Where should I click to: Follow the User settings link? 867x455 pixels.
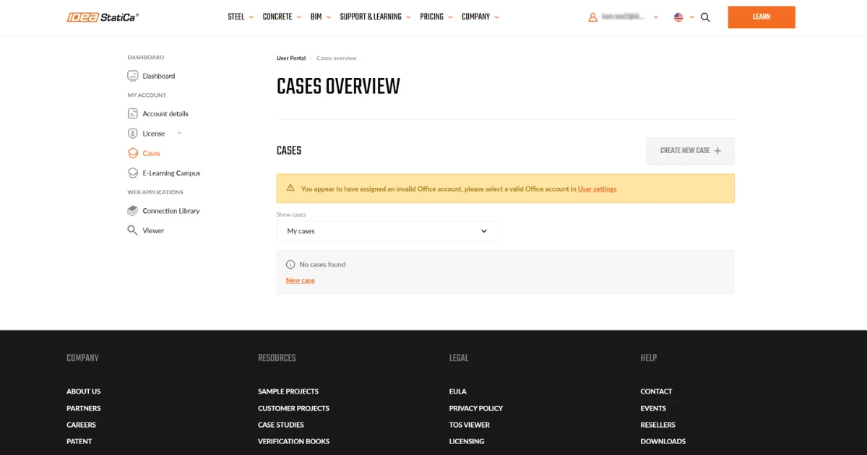pos(598,189)
